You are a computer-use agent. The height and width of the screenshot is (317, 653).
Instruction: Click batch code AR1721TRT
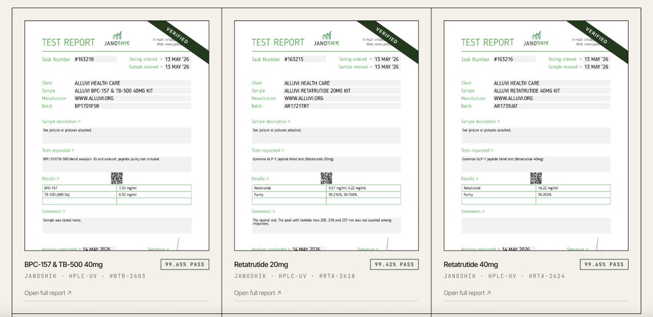297,106
